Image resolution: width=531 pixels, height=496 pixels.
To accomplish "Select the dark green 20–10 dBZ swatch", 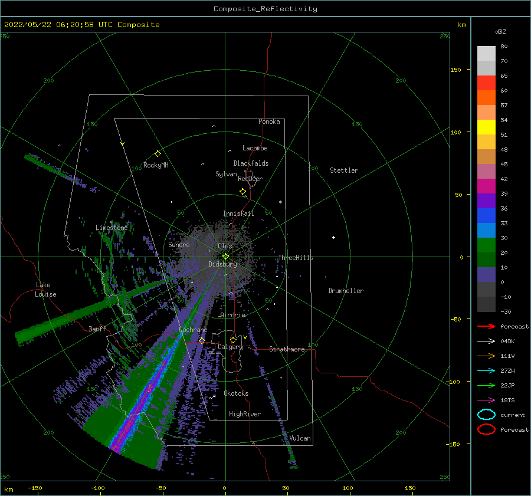I will click(486, 260).
